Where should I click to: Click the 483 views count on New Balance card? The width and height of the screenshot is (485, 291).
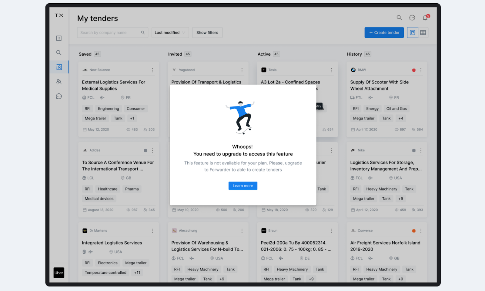[132, 129]
